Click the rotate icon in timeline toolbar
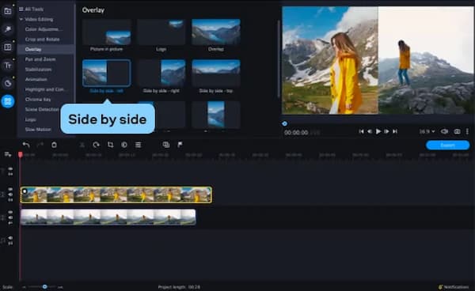Screen dimensions: 475x291 tap(96, 145)
